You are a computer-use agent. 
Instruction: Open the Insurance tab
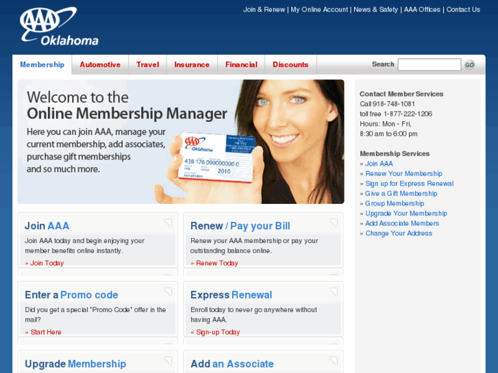[192, 65]
